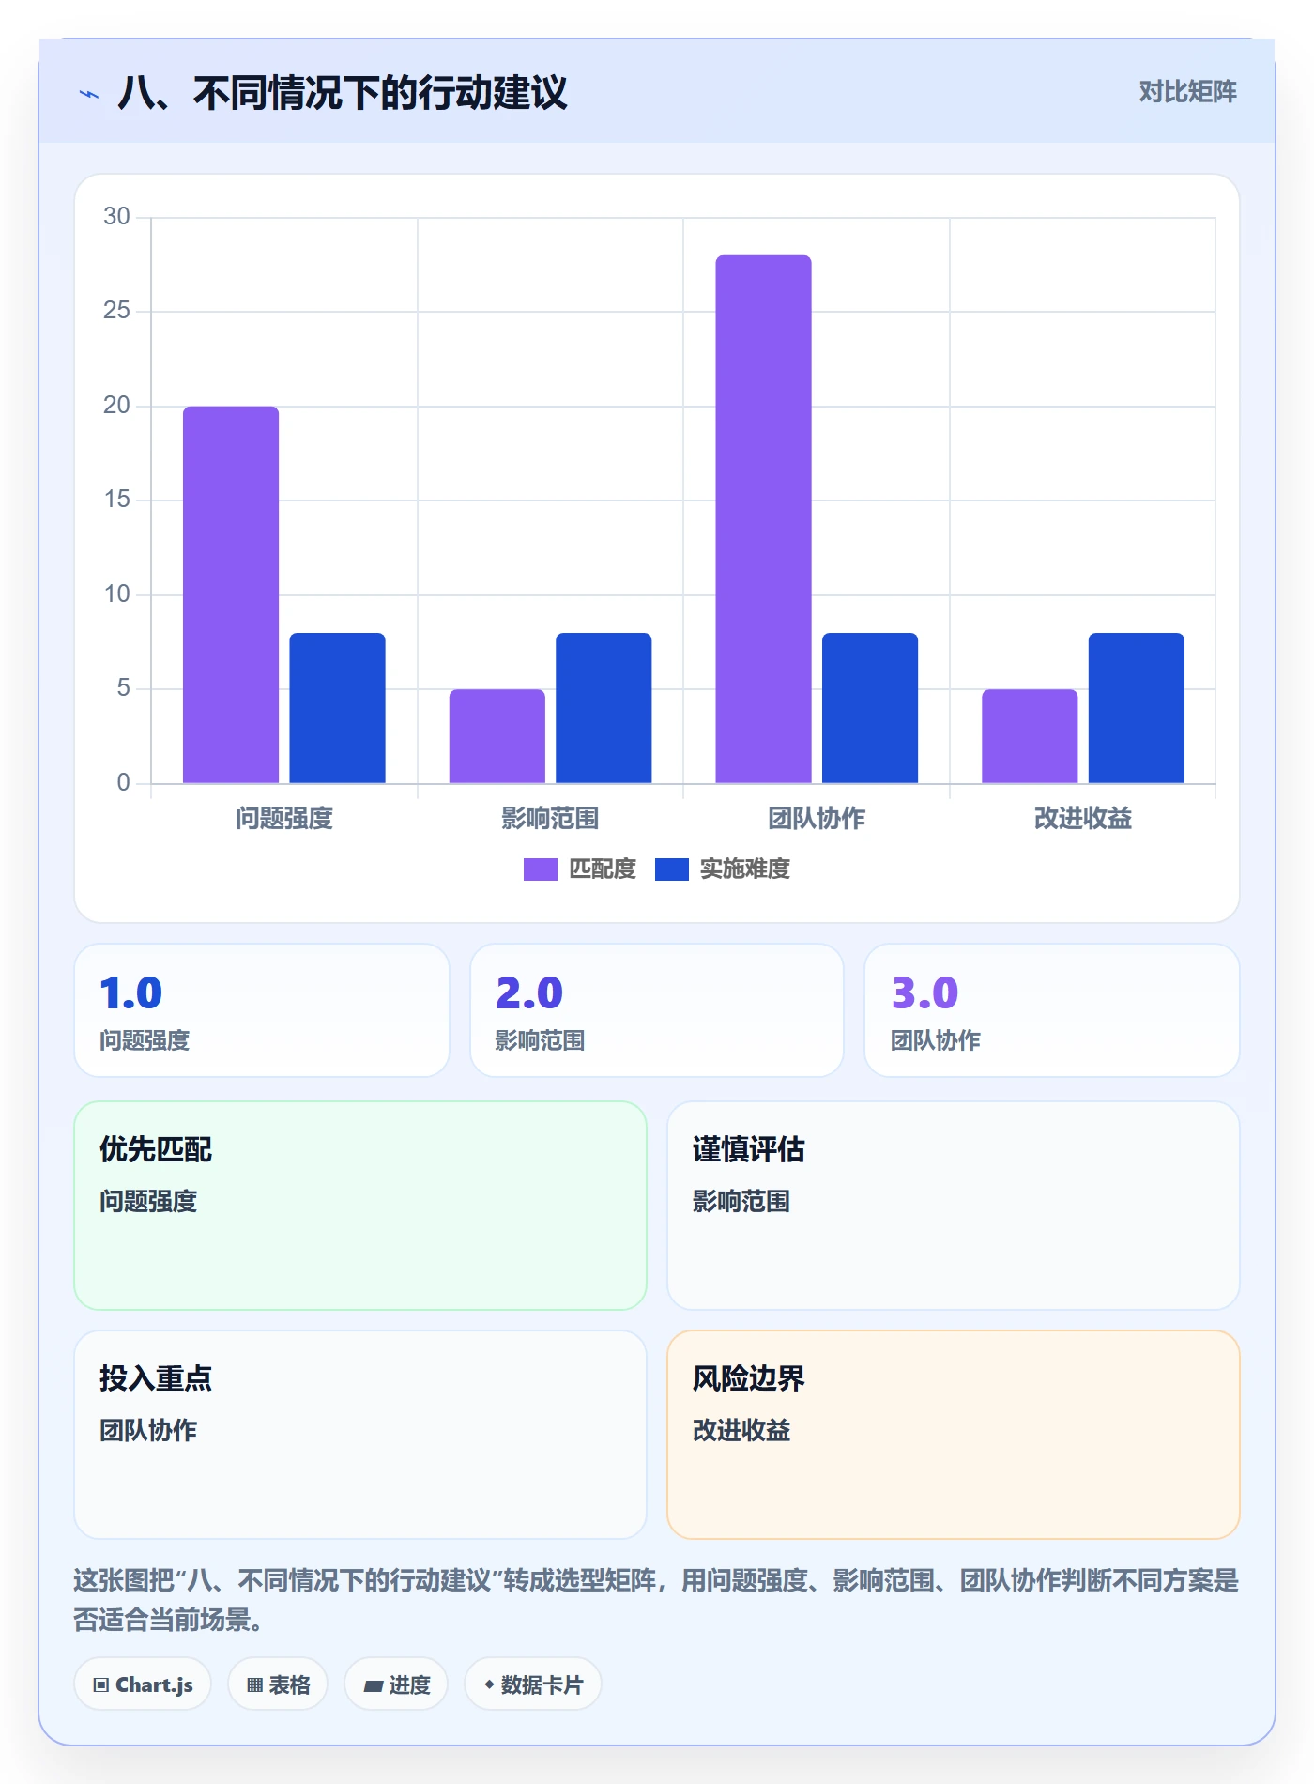
Task: Open the 1.0 问题强度 stat card
Action: (262, 1010)
